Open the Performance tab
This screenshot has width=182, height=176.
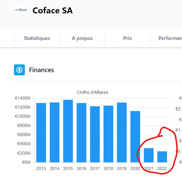pos(166,38)
